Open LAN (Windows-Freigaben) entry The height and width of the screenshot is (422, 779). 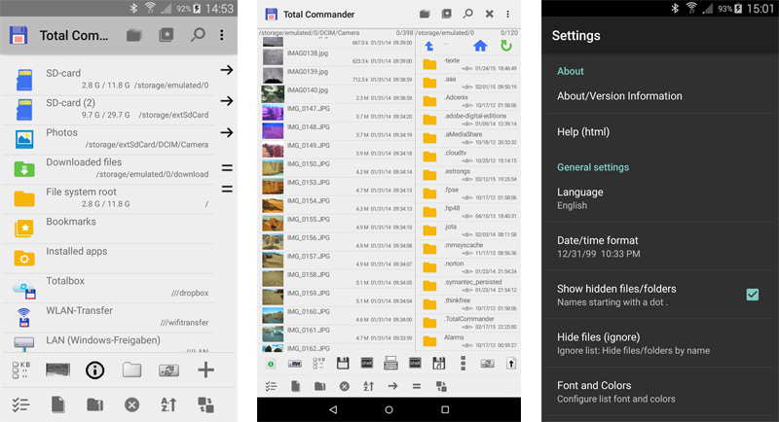[108, 343]
